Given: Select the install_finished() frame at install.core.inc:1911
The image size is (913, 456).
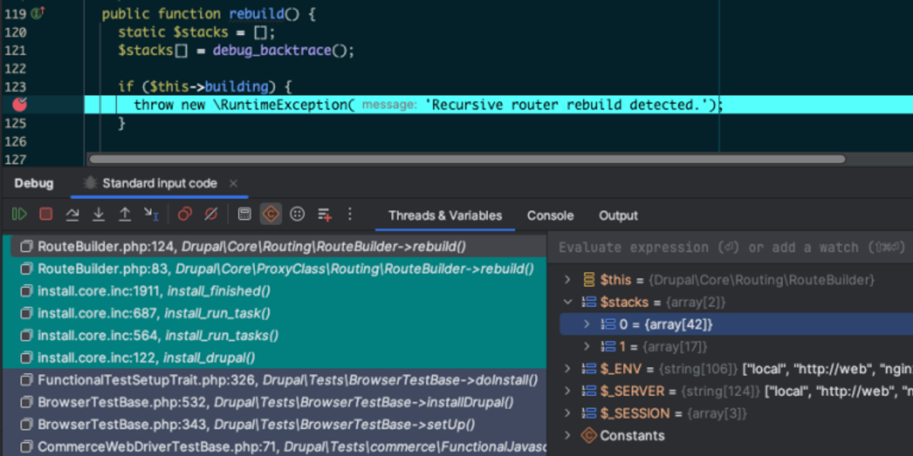Looking at the screenshot, I should coord(274,291).
